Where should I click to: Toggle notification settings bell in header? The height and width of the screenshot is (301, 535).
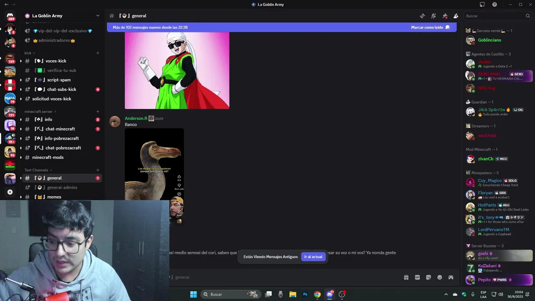(433, 16)
